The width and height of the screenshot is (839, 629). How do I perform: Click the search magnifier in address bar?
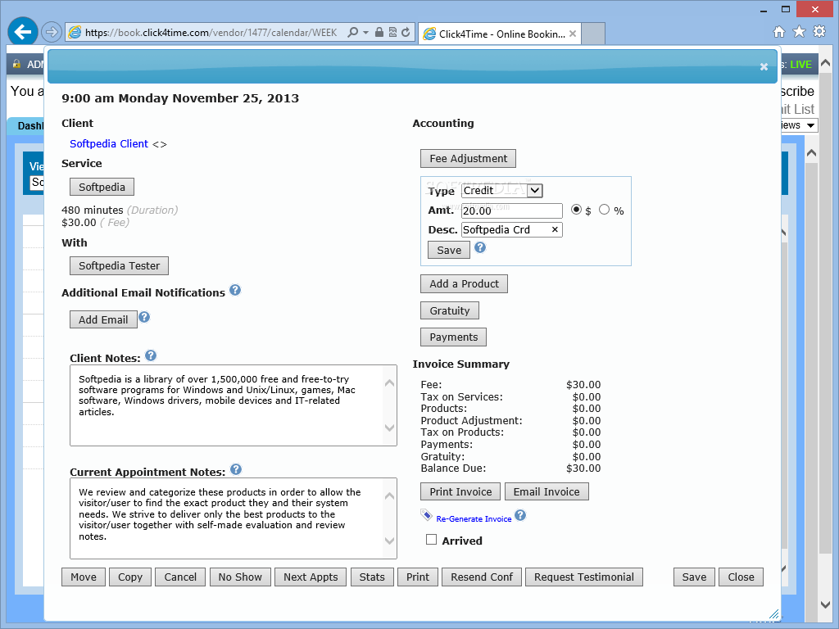tap(352, 32)
